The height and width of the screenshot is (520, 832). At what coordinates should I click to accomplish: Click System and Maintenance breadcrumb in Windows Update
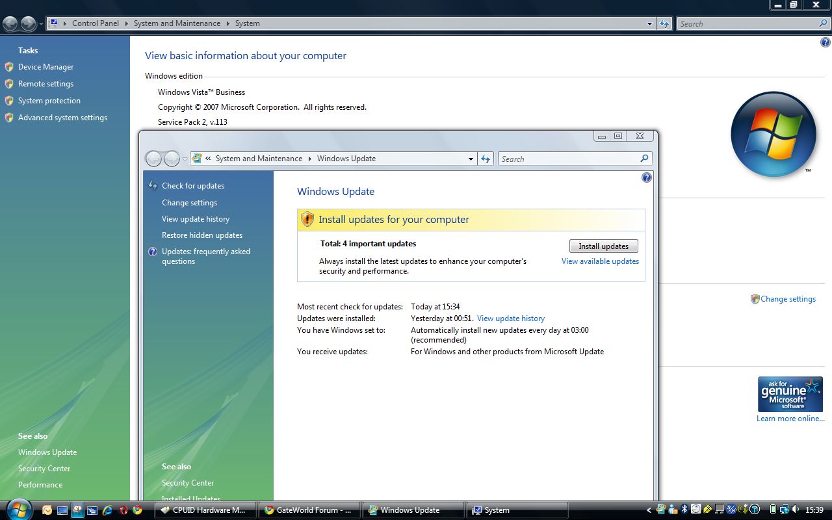(x=259, y=159)
